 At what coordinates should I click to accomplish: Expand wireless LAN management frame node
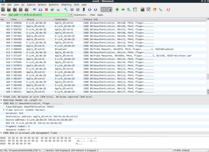[x=1, y=133]
